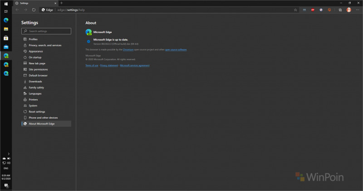Open the user profile avatar
Viewport: 363px width, 191px height.
349,10
